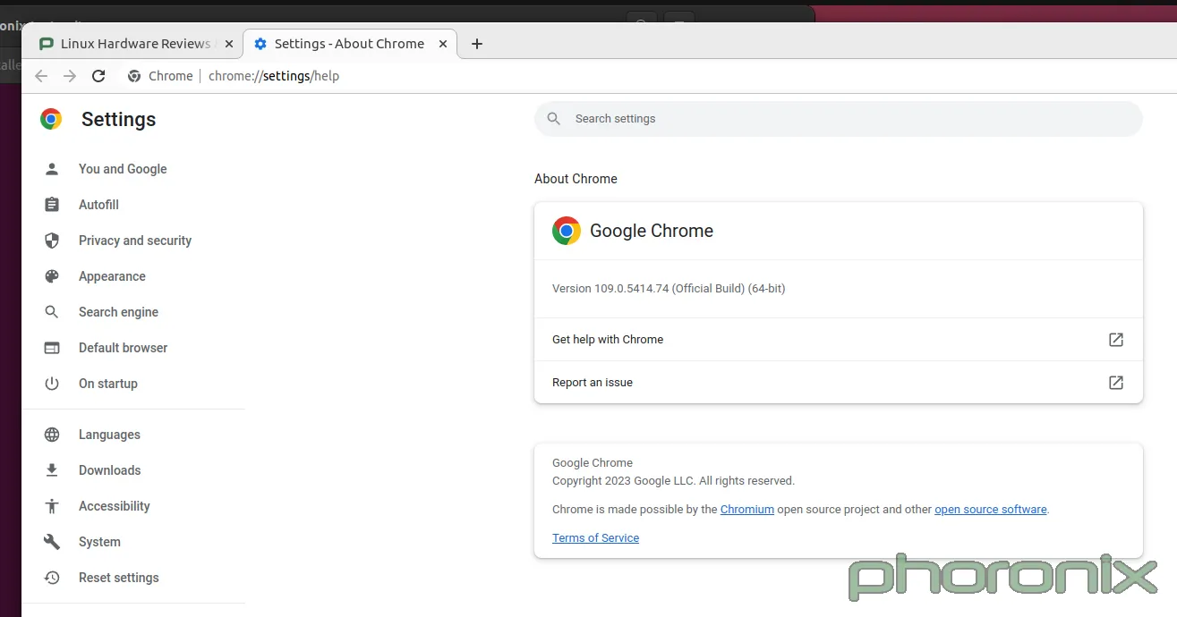
Task: Click external link icon for Get help
Action: (1116, 340)
